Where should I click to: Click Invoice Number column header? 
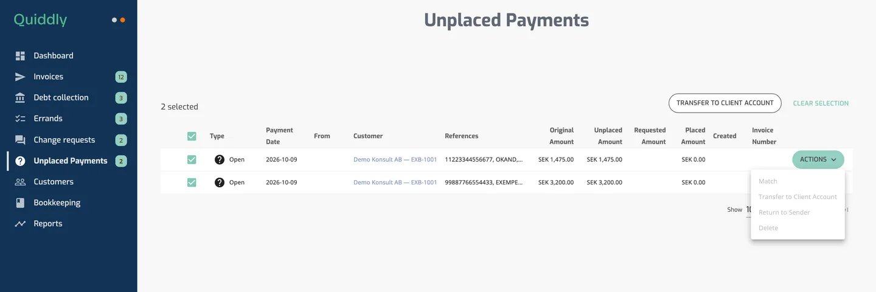click(764, 136)
